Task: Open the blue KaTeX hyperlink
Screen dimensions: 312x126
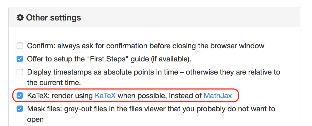Action: tap(105, 96)
